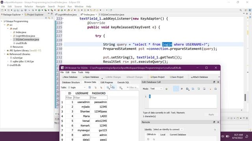
Task: Expand the JRE System Library node
Action: point(5,51)
